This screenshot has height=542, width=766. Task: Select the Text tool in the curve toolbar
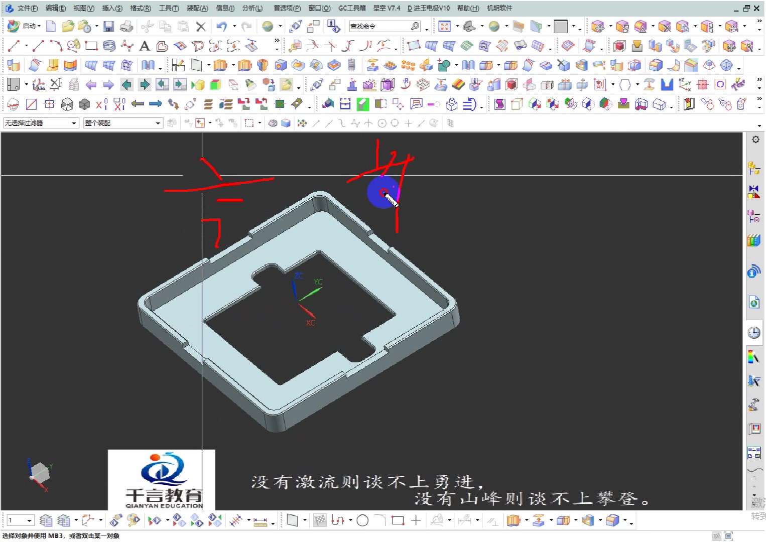coord(144,46)
